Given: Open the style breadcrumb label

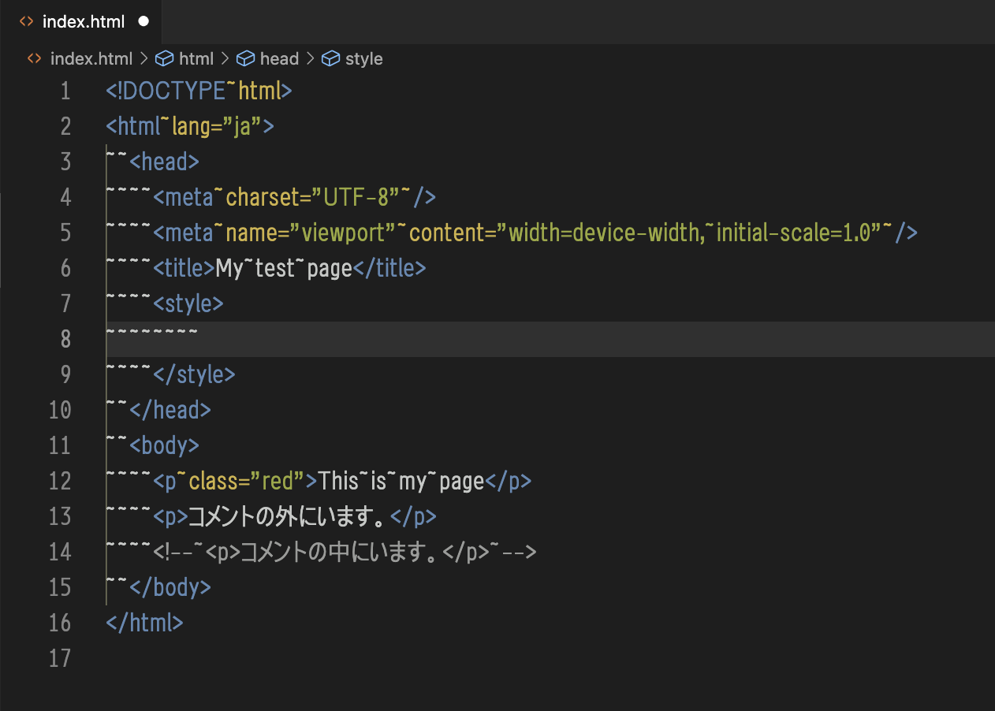Looking at the screenshot, I should coord(363,59).
